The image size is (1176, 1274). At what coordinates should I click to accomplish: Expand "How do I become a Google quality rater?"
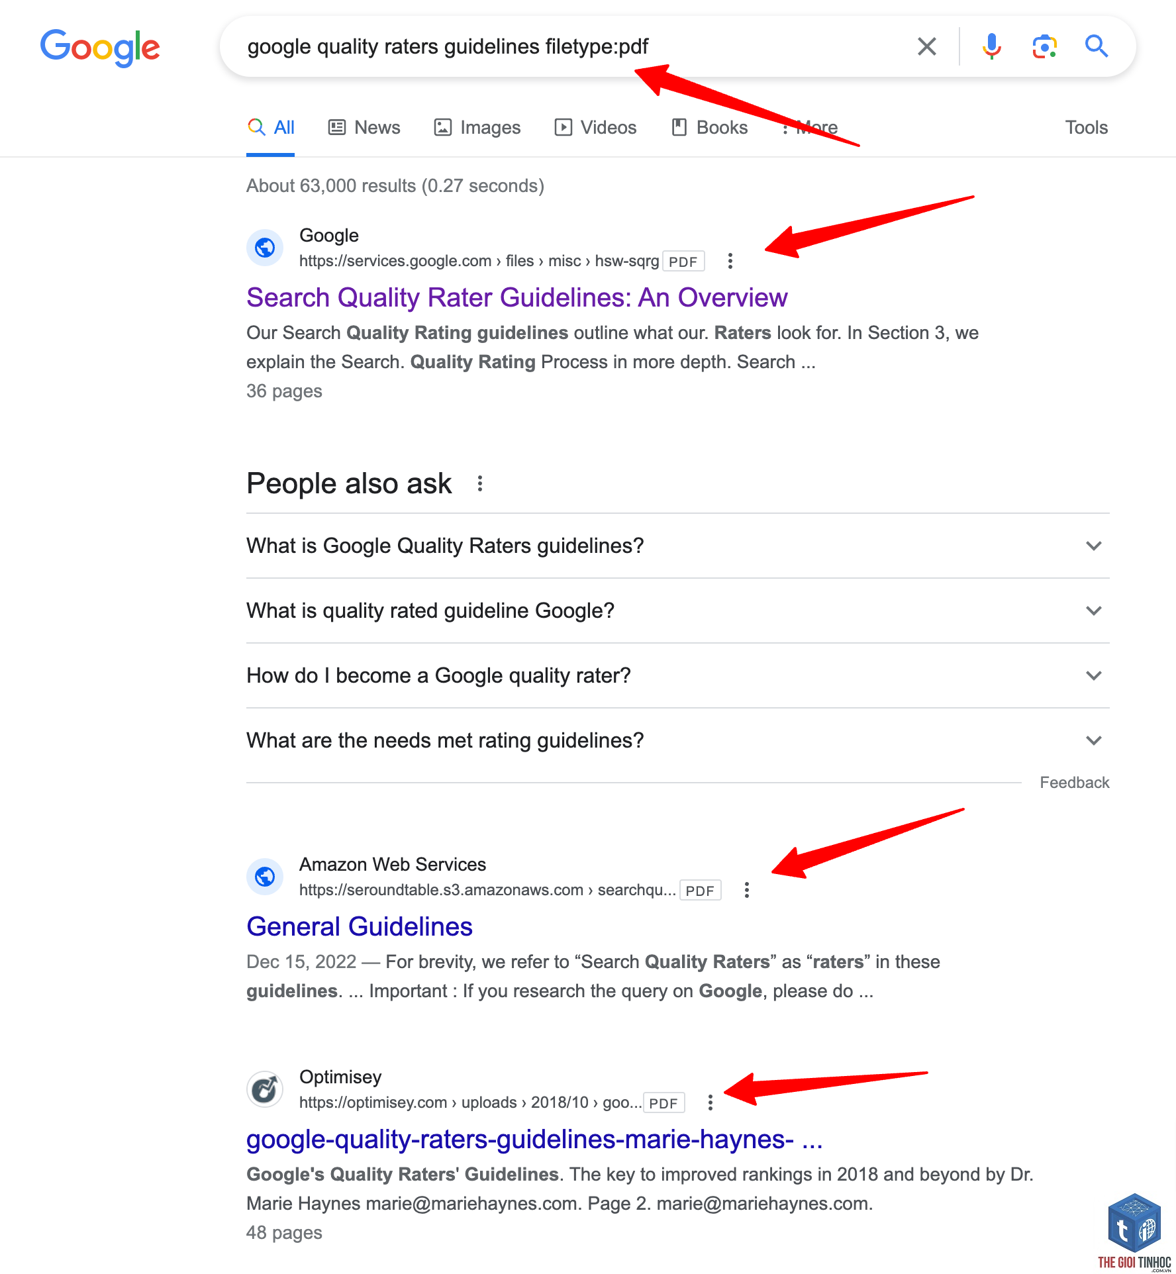click(678, 675)
